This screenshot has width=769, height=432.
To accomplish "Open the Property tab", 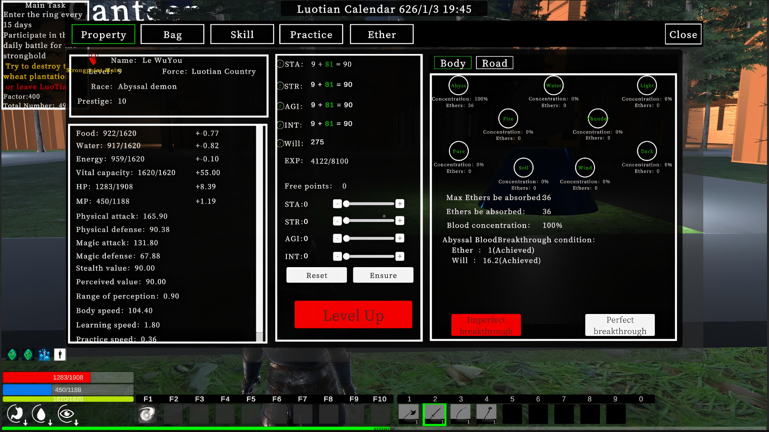I will pyautogui.click(x=103, y=34).
